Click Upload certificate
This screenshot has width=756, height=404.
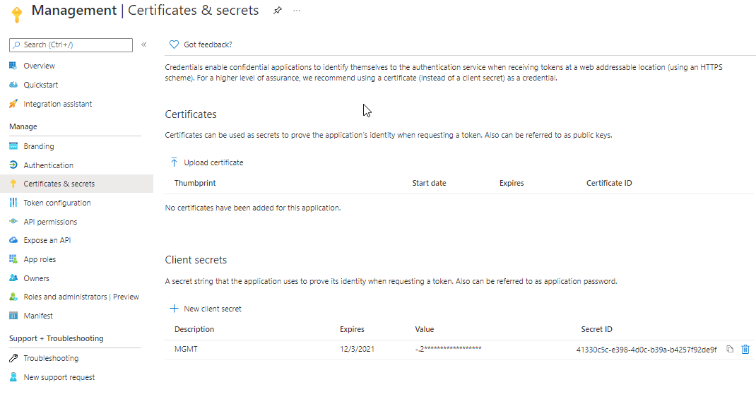pyautogui.click(x=213, y=162)
